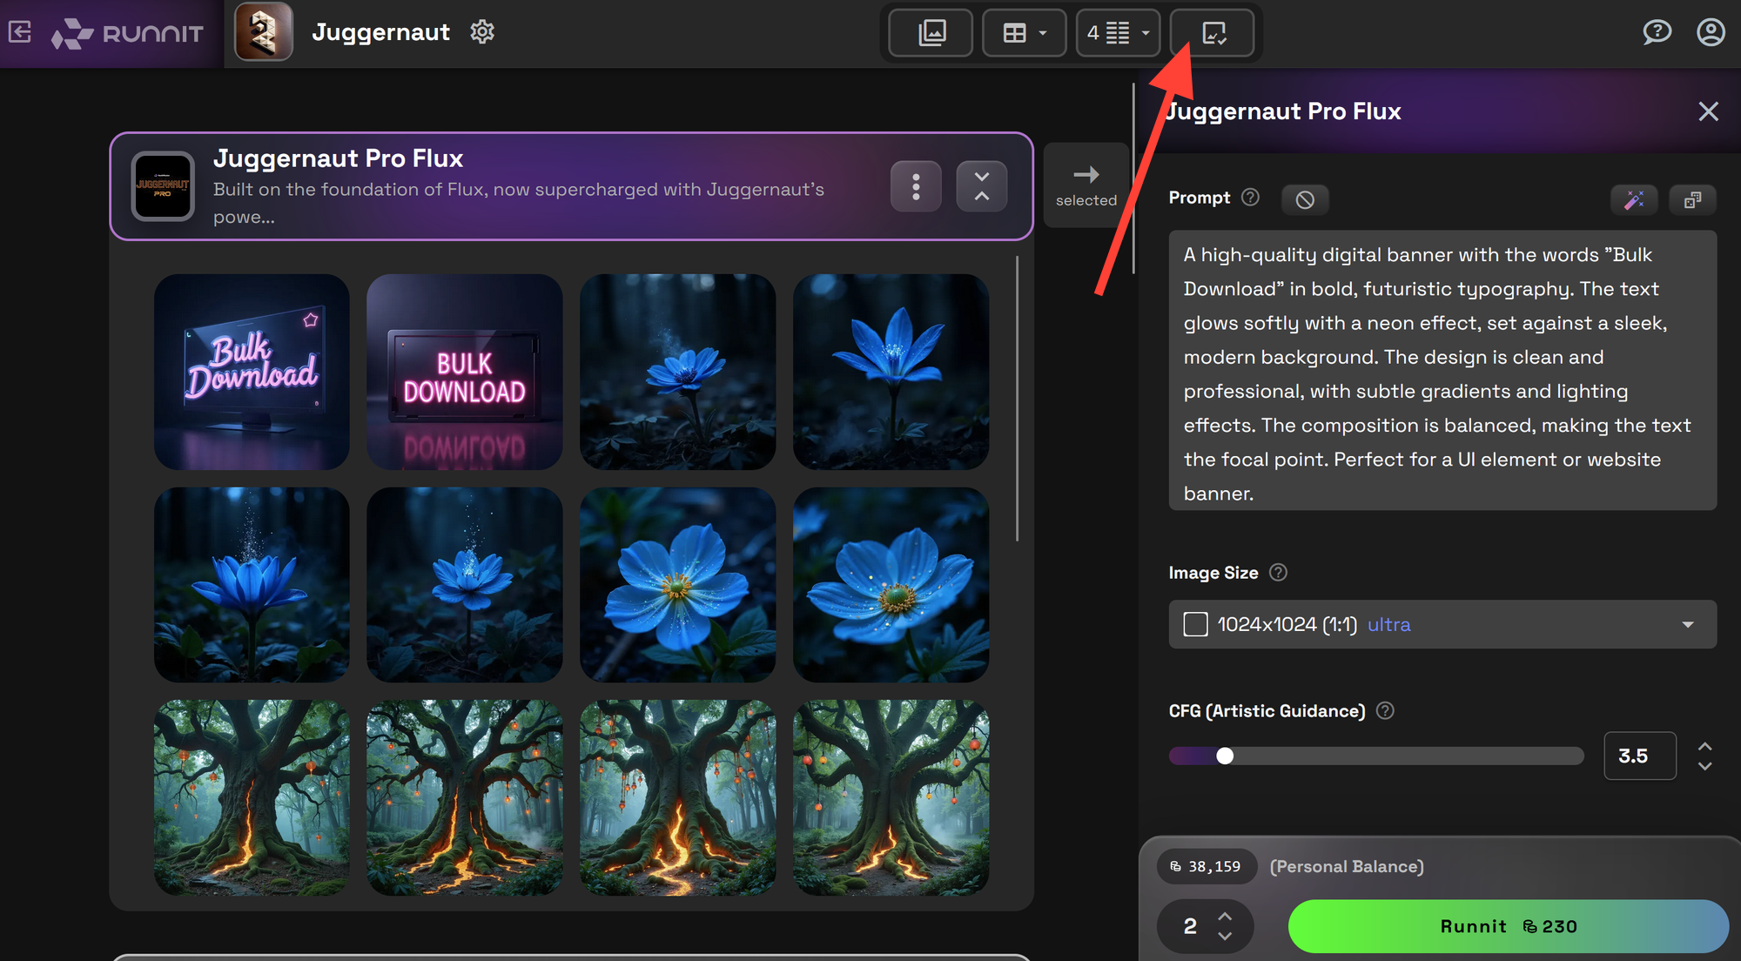This screenshot has width=1741, height=961.
Task: Click the selected arrow panel button
Action: coord(1086,183)
